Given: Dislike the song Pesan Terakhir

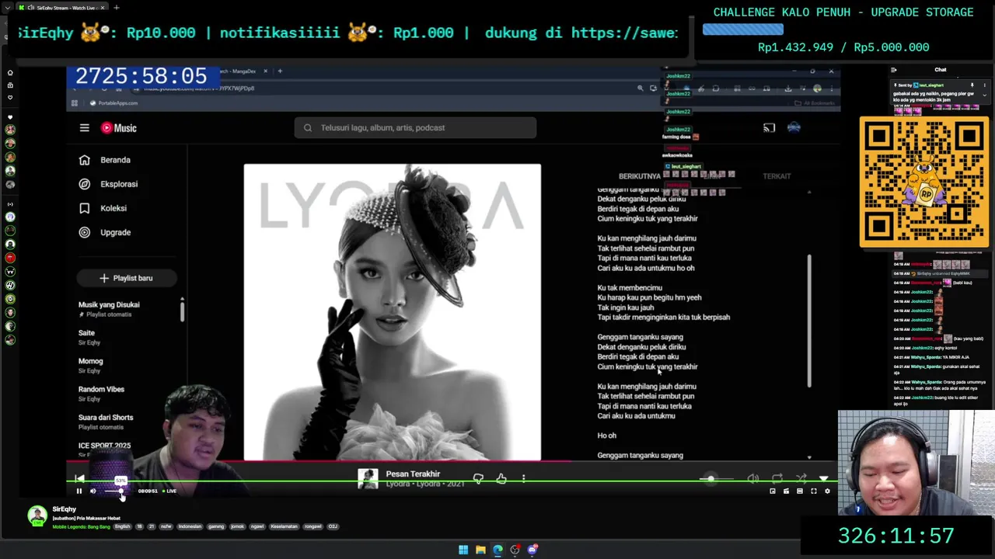Looking at the screenshot, I should click(x=478, y=479).
